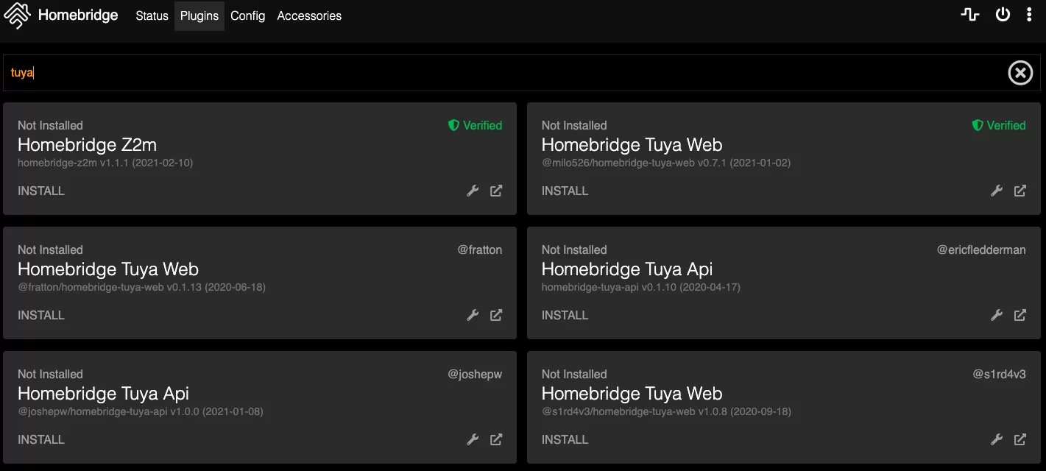1046x471 pixels.
Task: Click the power restart icon in header
Action: click(x=1003, y=14)
